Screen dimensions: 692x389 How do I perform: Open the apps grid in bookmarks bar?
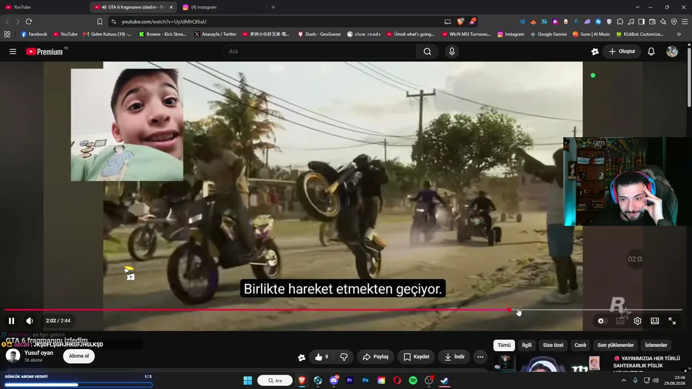(x=7, y=34)
